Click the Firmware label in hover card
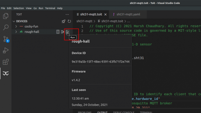 (78, 71)
